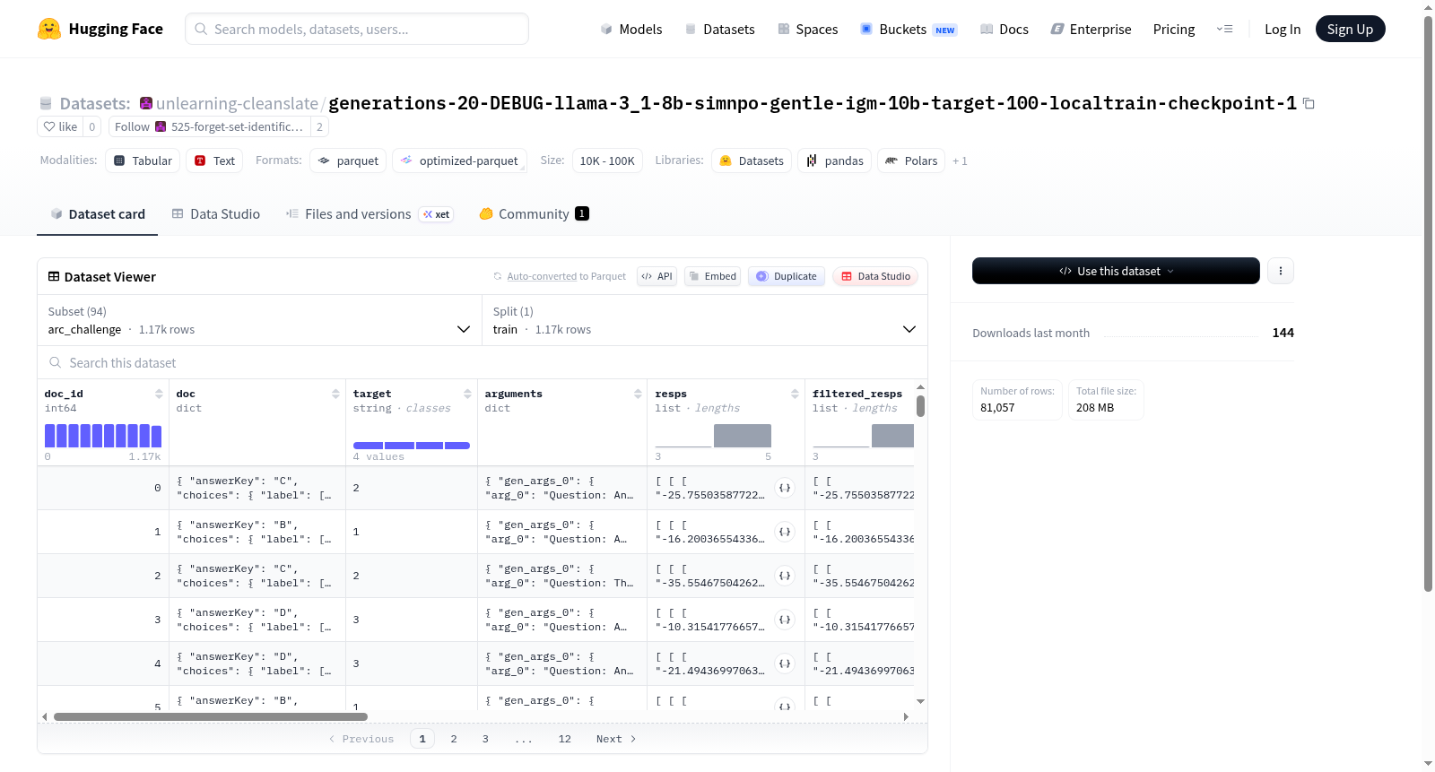Expand resps JSON cell in row 3
1435x772 pixels.
pos(785,620)
